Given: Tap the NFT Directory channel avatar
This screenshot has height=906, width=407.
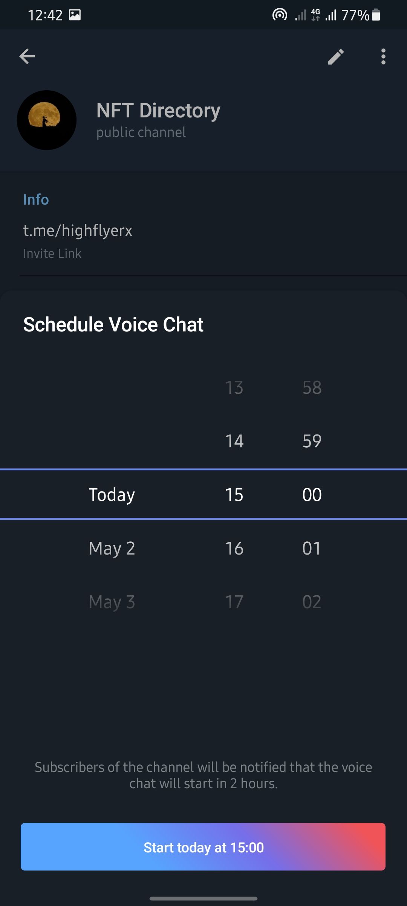Looking at the screenshot, I should 47,120.
